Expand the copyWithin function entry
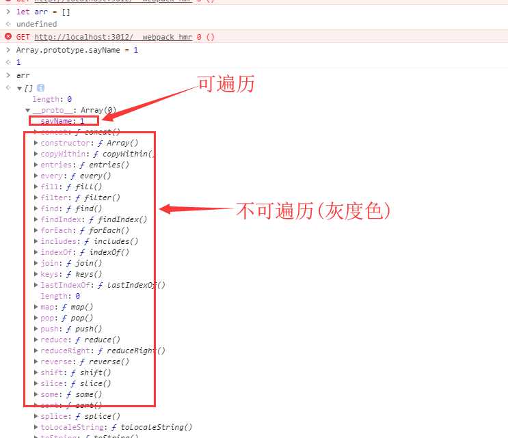The height and width of the screenshot is (438, 508). tap(36, 154)
